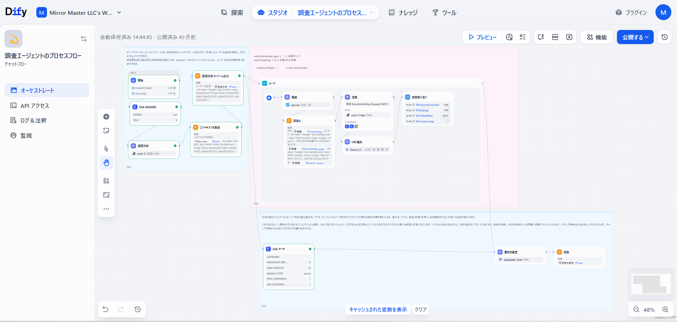The height and width of the screenshot is (322, 677).
Task: Go to the ナレッジ tab
Action: [403, 13]
